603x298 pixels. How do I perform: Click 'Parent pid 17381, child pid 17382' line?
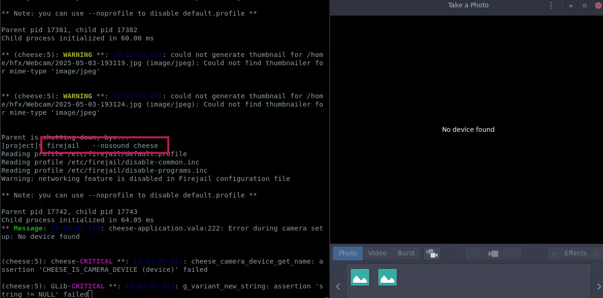(x=69, y=30)
